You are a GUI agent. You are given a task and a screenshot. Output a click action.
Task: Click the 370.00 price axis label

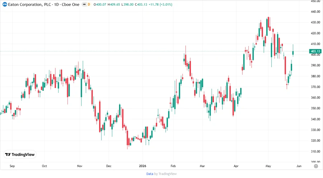(x=315, y=87)
